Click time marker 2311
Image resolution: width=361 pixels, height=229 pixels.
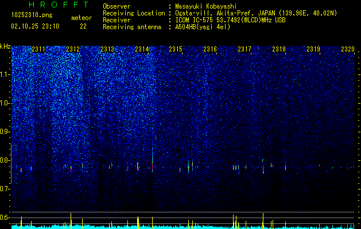38,49
